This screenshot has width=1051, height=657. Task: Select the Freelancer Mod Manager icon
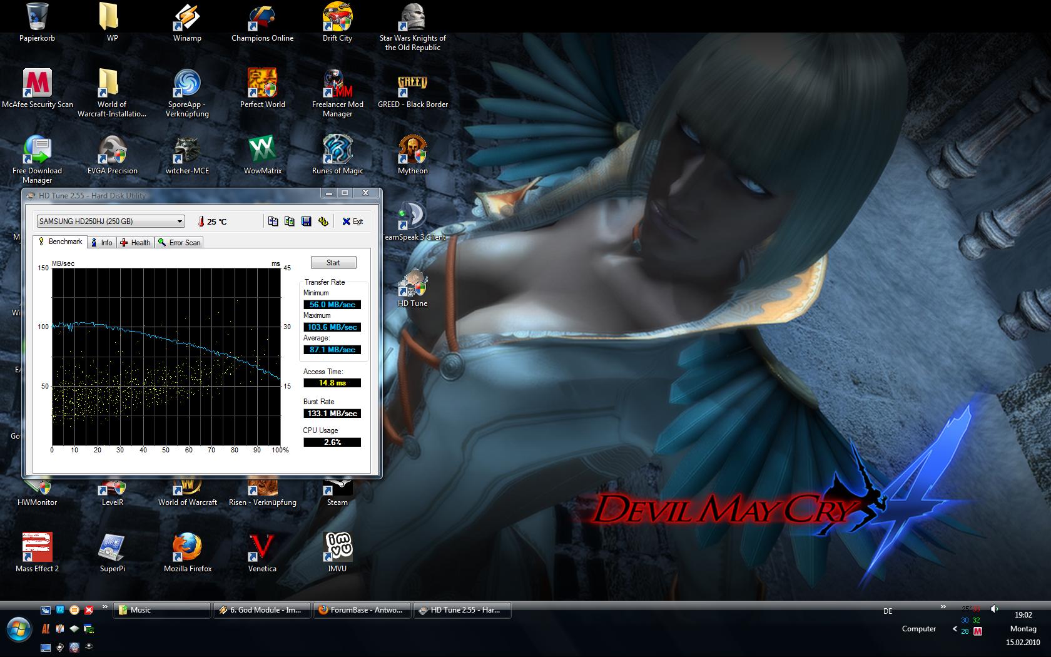pos(337,93)
